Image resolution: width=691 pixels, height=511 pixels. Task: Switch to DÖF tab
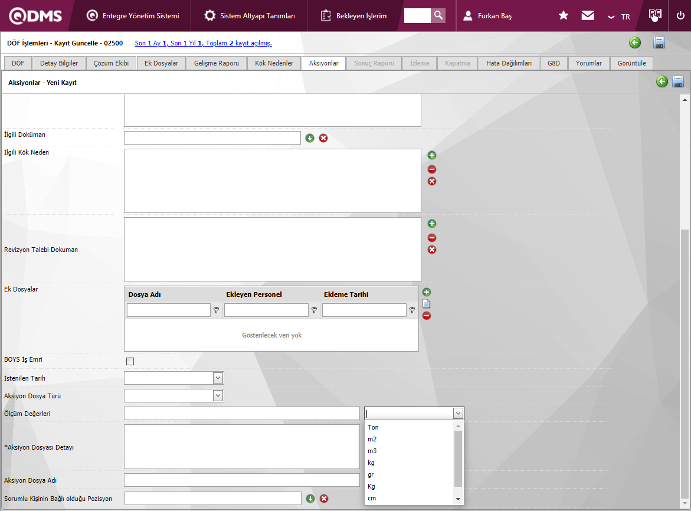(x=18, y=63)
